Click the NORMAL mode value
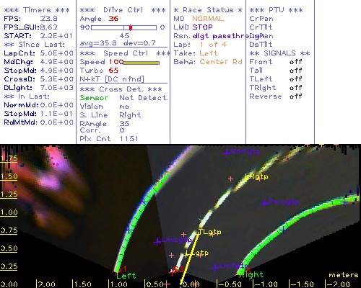361x288 pixels. [x=208, y=19]
